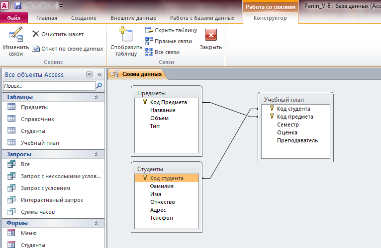Collapse the Формы group

(x=96, y=223)
